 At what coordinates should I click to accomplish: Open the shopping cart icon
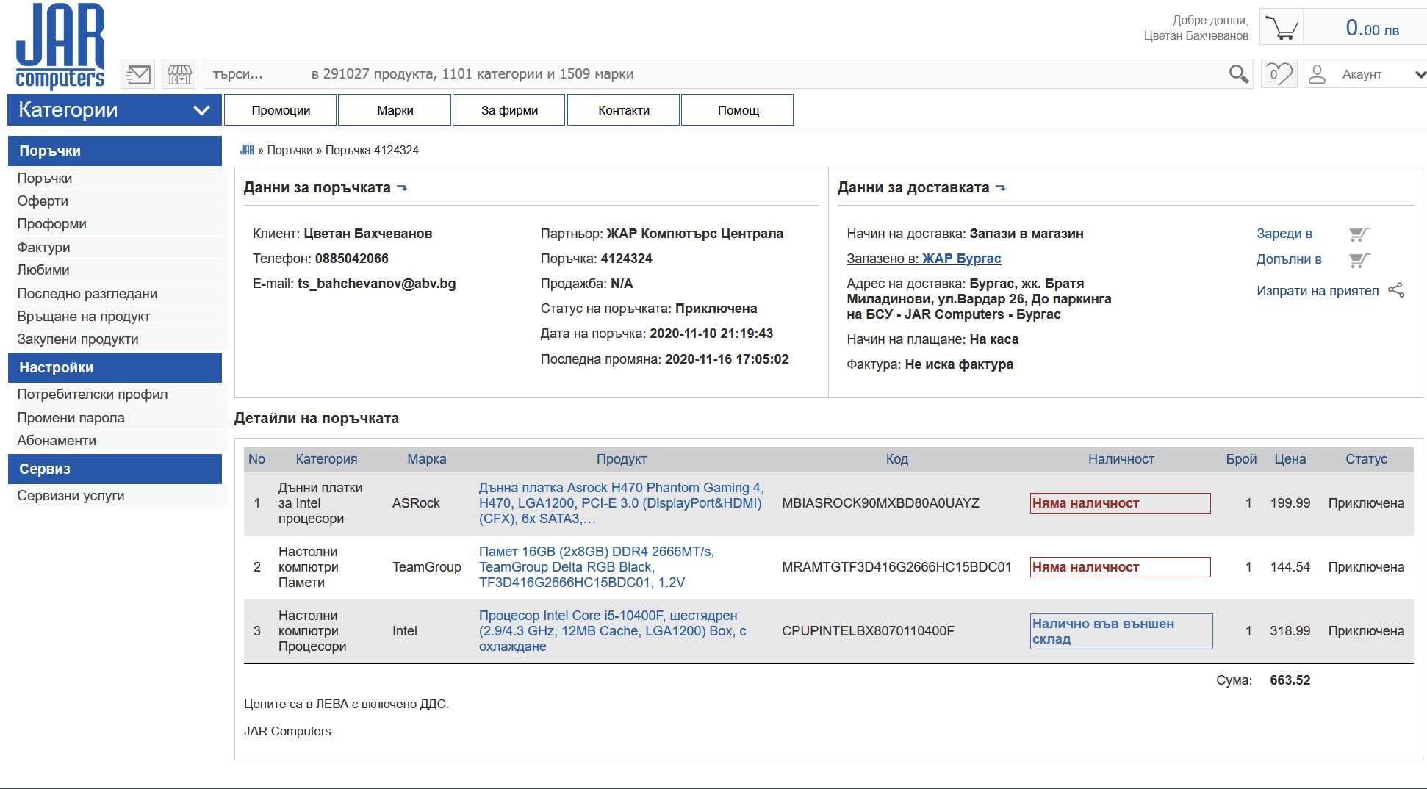[1282, 29]
